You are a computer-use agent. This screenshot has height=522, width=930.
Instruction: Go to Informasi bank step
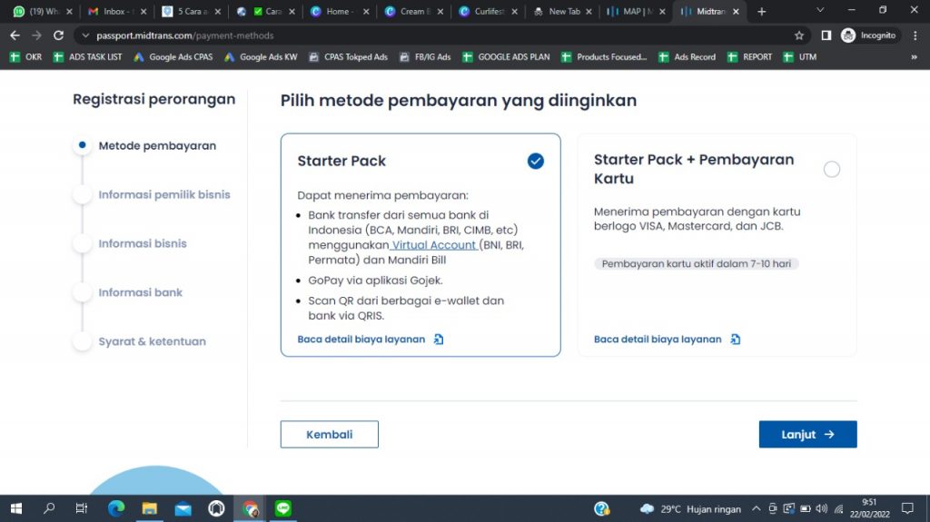click(141, 292)
